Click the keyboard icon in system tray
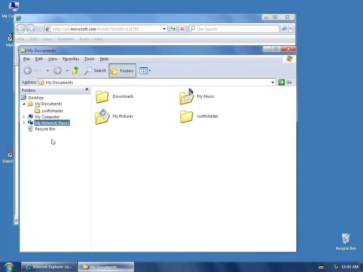This screenshot has width=363, height=272. pyautogui.click(x=321, y=267)
